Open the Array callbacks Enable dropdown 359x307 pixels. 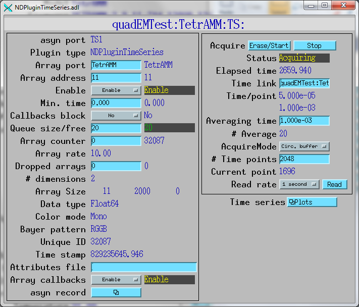click(116, 280)
